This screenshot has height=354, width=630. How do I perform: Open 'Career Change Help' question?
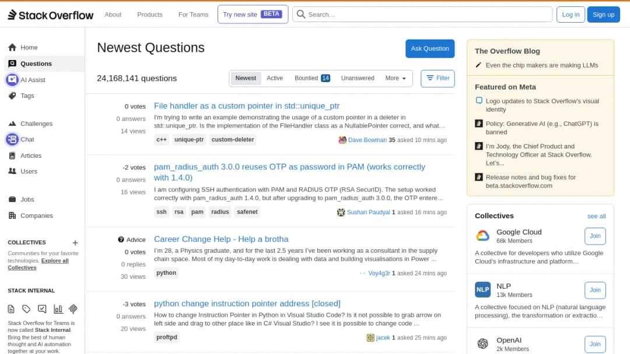221,239
